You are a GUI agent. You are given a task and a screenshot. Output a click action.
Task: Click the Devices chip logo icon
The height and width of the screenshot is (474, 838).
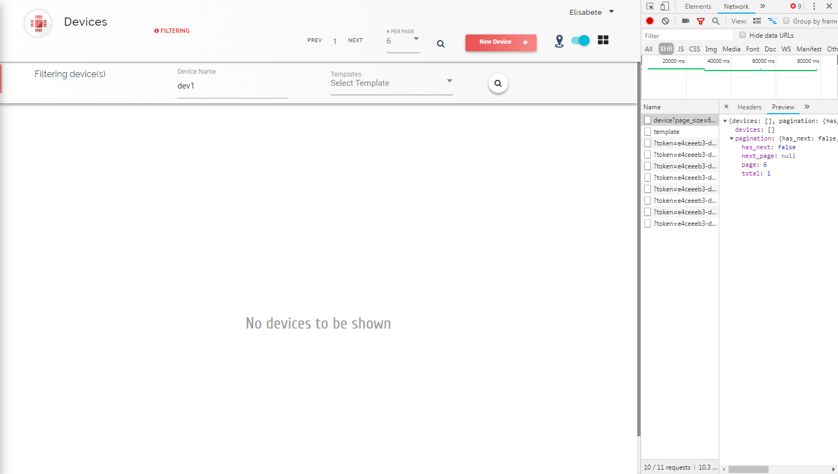(38, 23)
